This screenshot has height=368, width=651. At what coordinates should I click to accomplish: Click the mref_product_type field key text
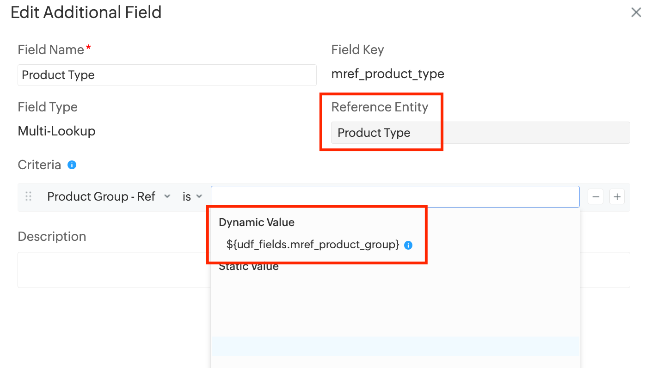(387, 74)
